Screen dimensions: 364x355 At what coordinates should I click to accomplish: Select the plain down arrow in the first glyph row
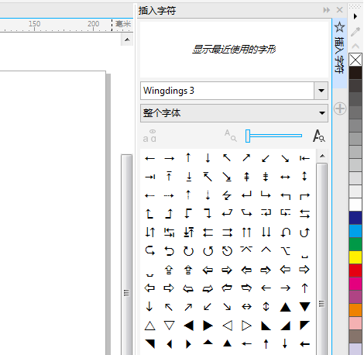(x=208, y=158)
